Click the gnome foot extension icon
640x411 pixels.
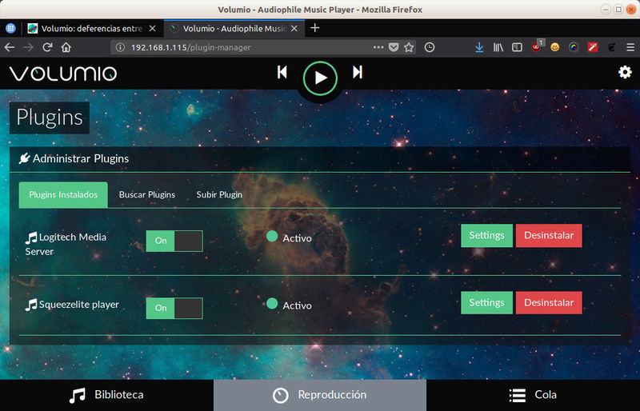point(611,47)
